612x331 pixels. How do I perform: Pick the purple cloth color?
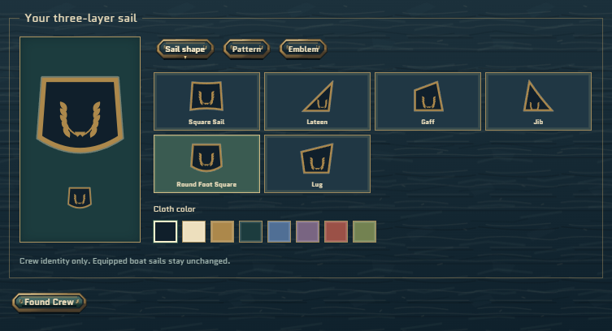tap(307, 232)
